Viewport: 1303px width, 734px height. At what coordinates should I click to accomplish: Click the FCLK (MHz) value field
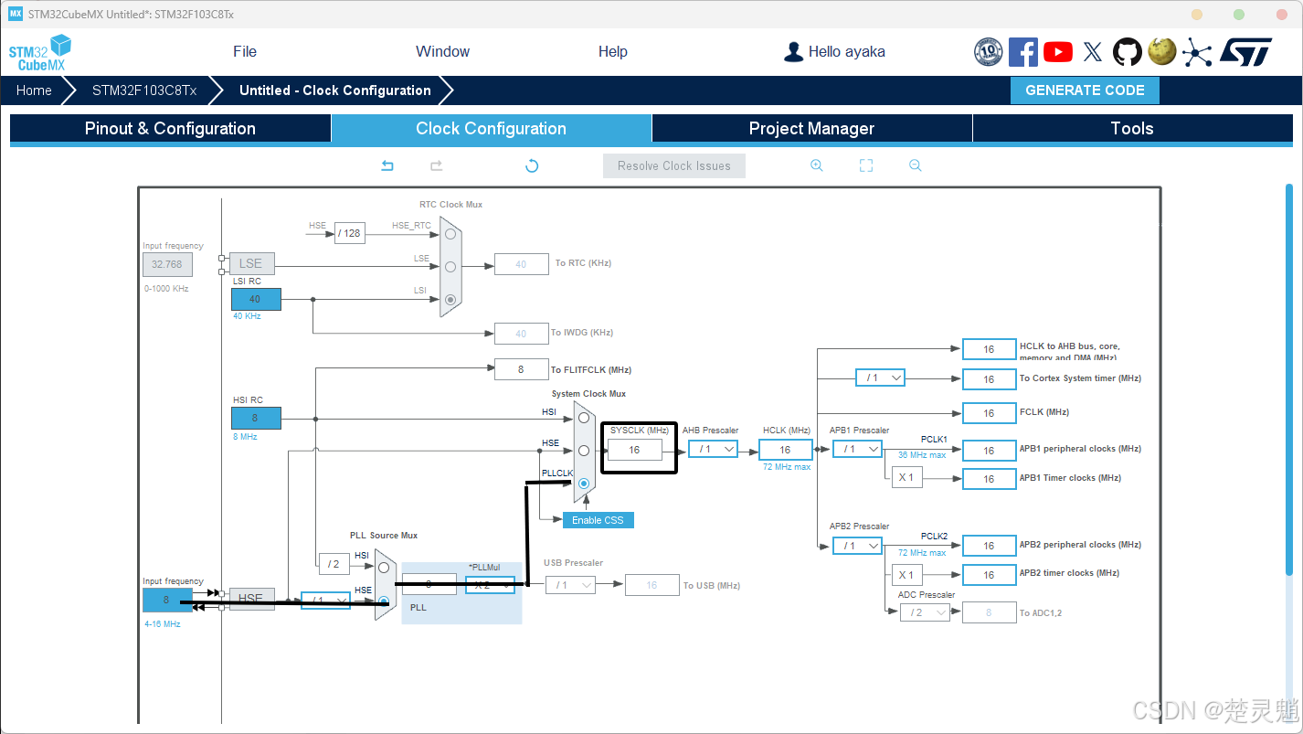989,413
